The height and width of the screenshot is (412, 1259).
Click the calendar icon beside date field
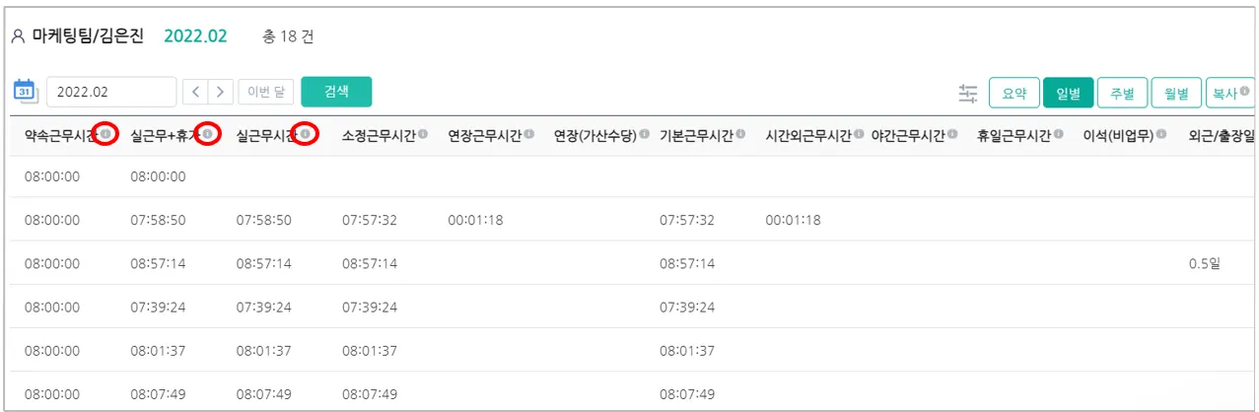tap(25, 91)
